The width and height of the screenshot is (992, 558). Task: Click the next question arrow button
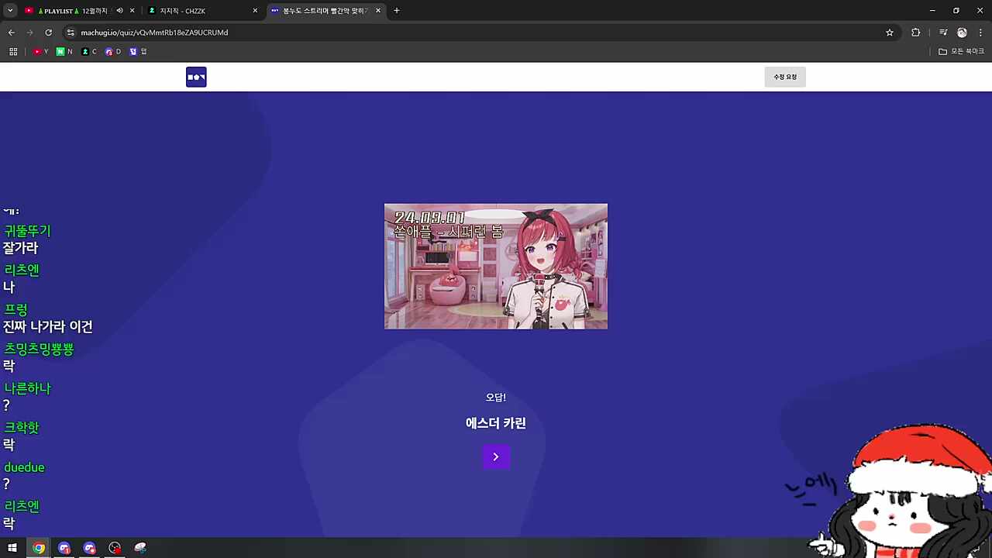[496, 456]
